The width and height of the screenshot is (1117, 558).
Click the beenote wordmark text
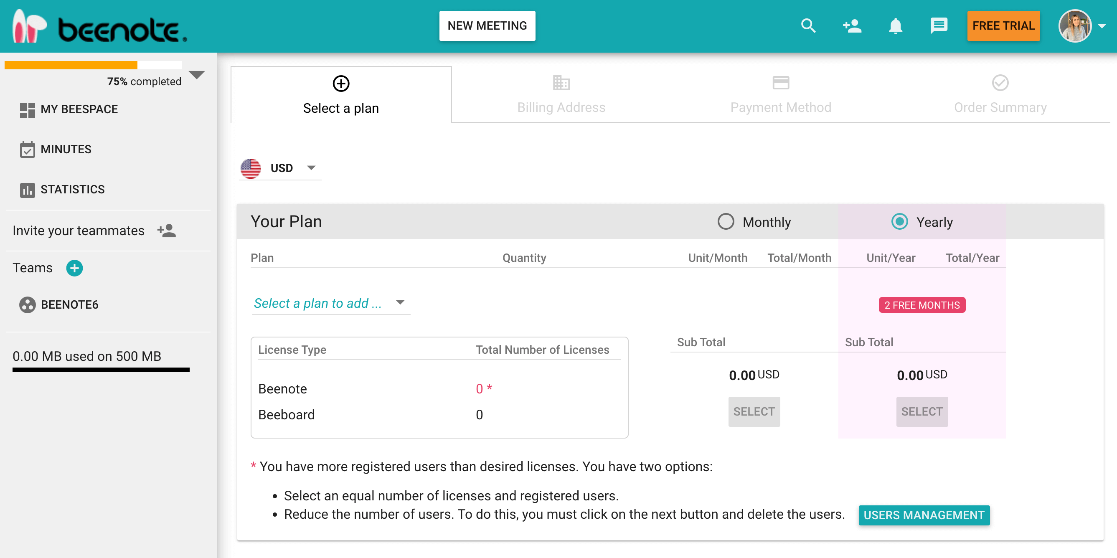pos(122,30)
